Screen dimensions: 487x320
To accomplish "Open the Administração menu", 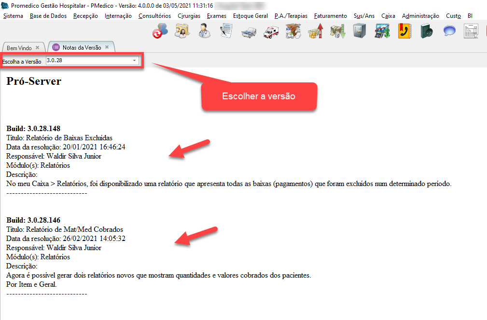I will (420, 16).
